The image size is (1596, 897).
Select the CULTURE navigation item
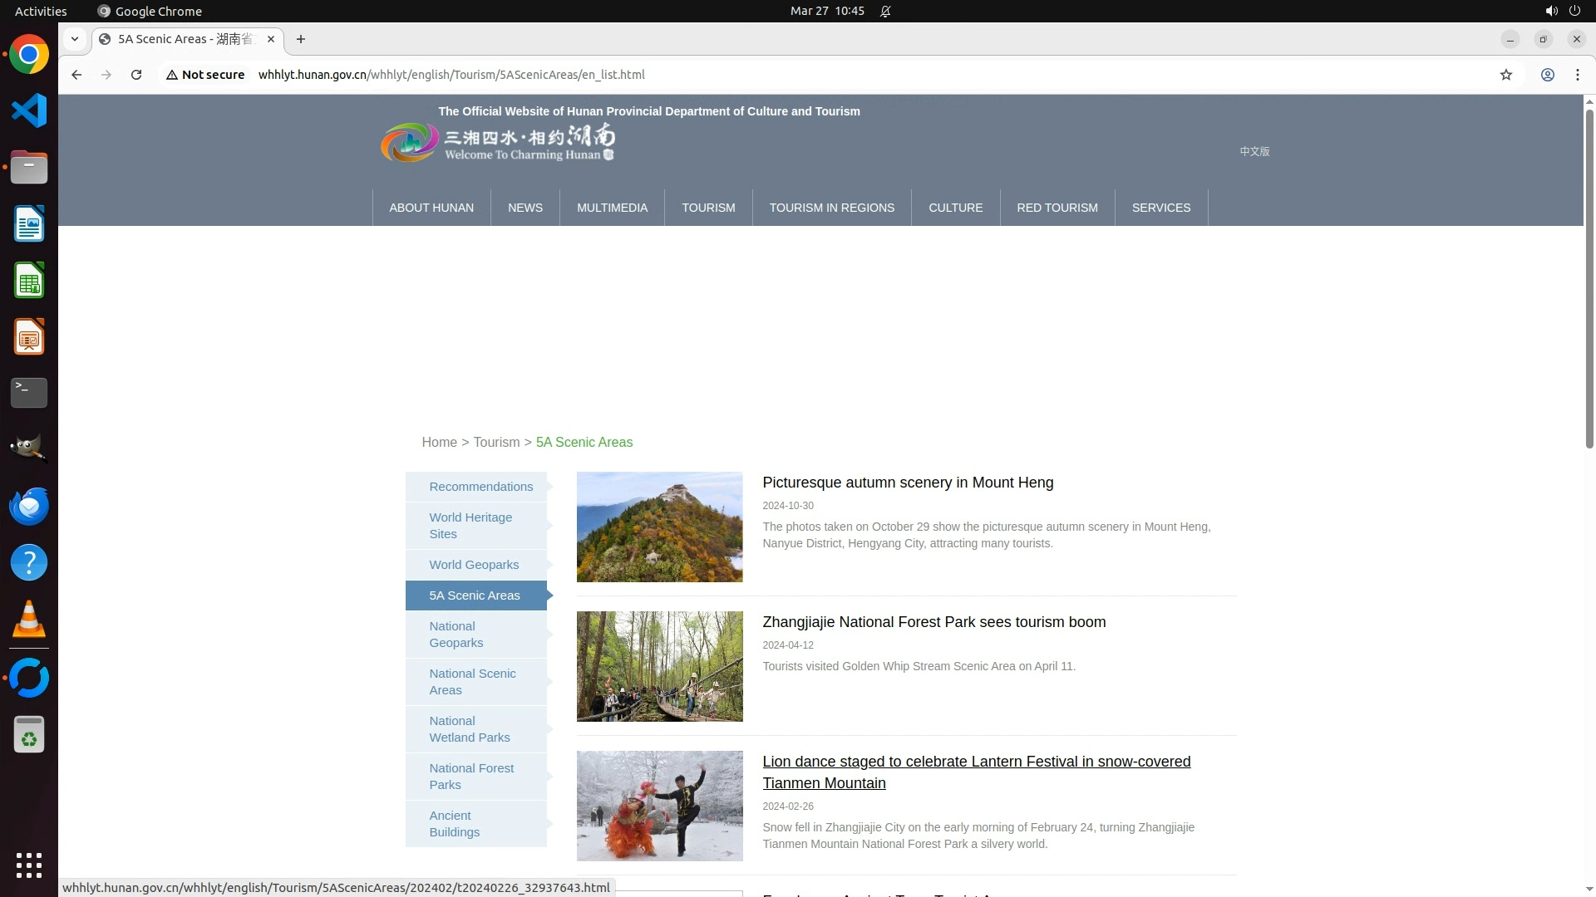955,208
